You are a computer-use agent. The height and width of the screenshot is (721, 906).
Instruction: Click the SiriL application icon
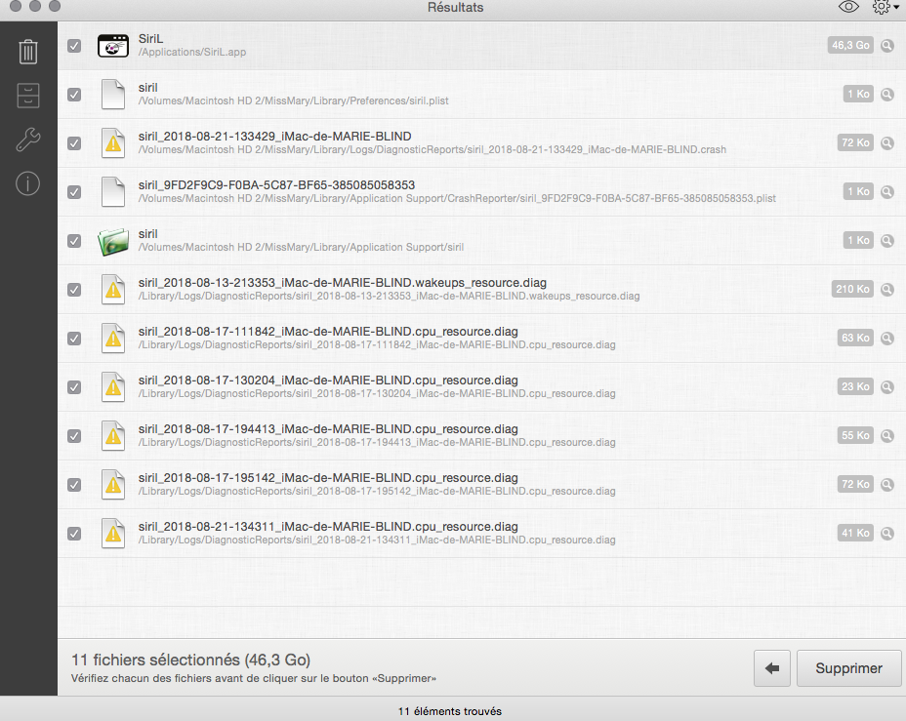(113, 46)
